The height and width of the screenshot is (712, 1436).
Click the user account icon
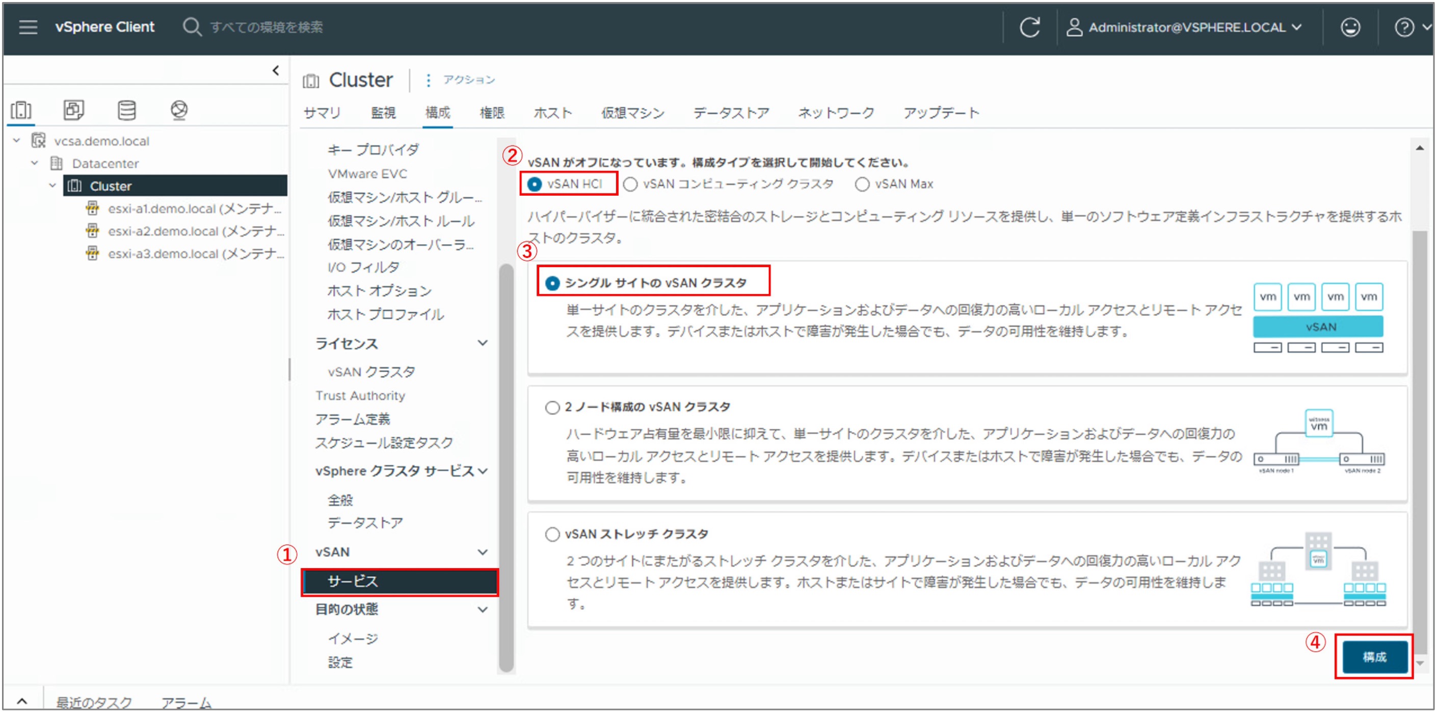tap(1074, 27)
